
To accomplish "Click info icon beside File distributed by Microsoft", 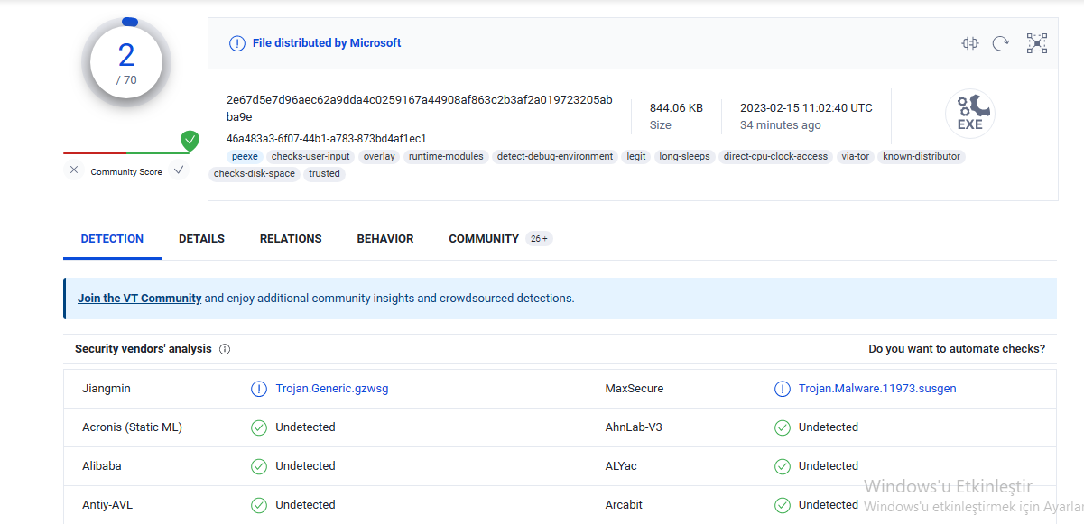I will [236, 43].
